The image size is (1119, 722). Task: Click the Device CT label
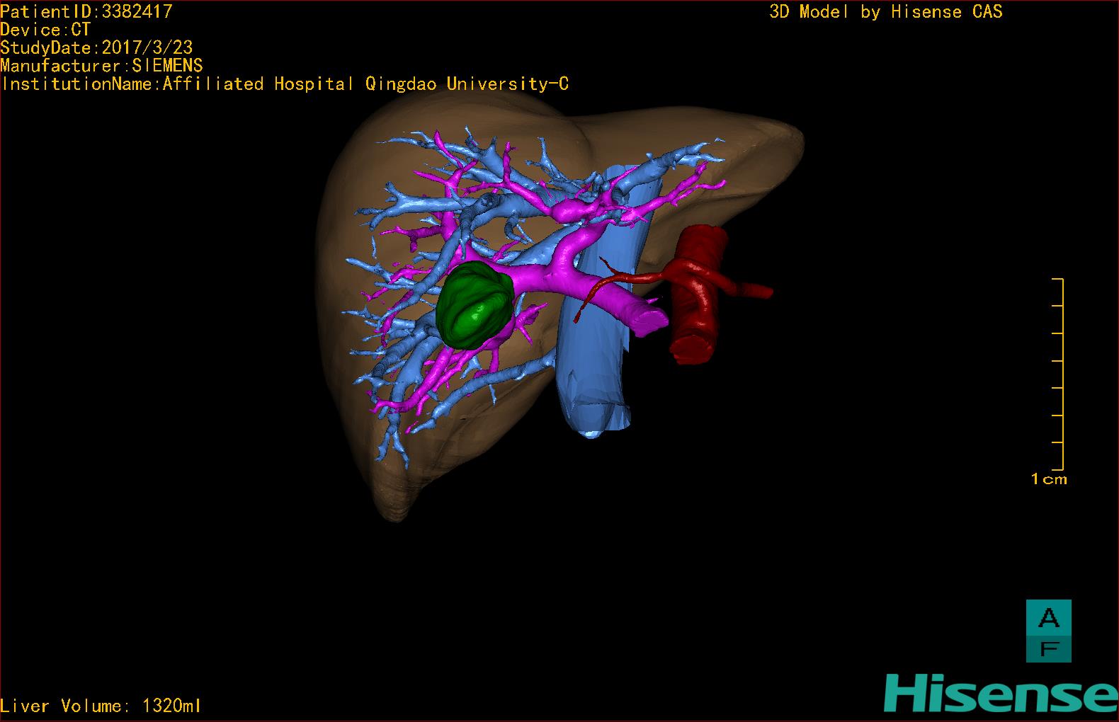[x=45, y=30]
